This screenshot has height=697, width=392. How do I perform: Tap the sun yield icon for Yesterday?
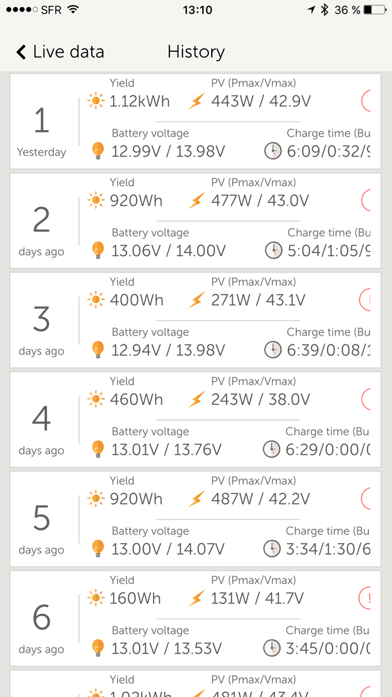coord(96,101)
